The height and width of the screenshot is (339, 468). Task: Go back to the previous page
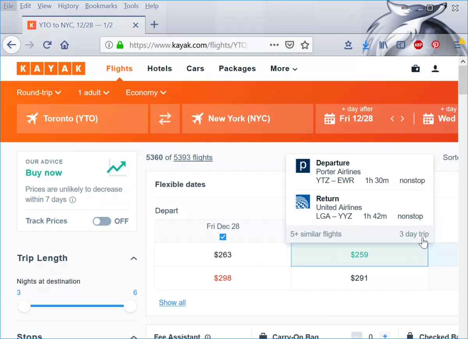[x=12, y=45]
